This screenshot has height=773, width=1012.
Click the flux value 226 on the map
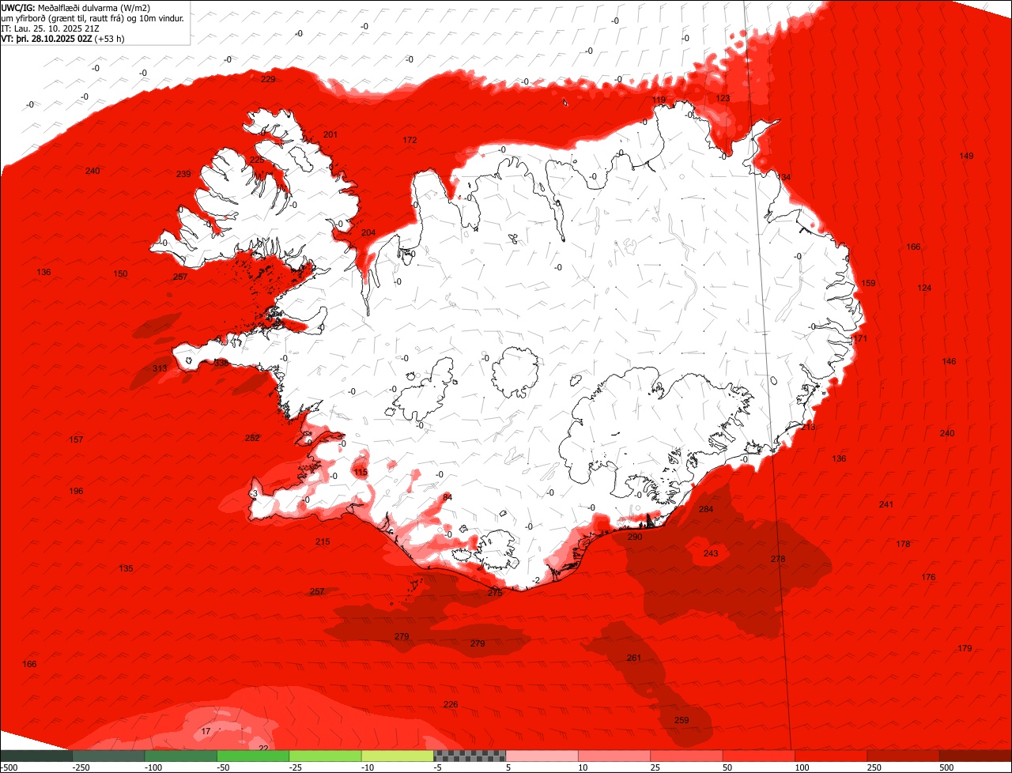(450, 704)
